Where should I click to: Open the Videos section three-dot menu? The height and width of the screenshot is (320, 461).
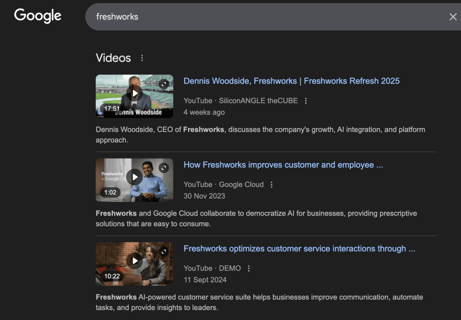pos(142,58)
